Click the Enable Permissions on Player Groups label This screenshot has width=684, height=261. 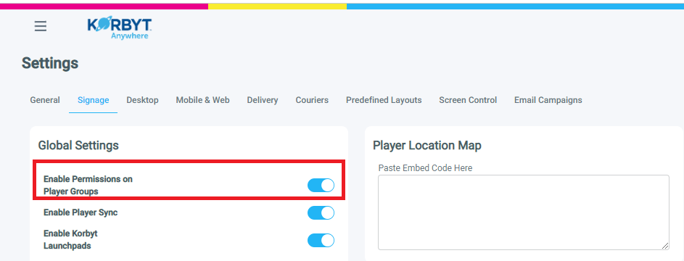coord(88,185)
